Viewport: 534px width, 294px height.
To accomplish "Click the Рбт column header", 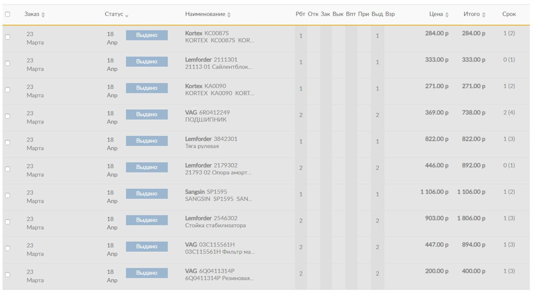I will (x=300, y=14).
